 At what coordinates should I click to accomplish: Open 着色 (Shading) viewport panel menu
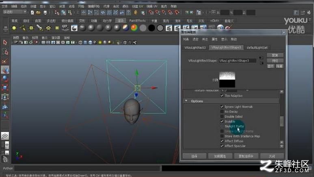coord(26,38)
